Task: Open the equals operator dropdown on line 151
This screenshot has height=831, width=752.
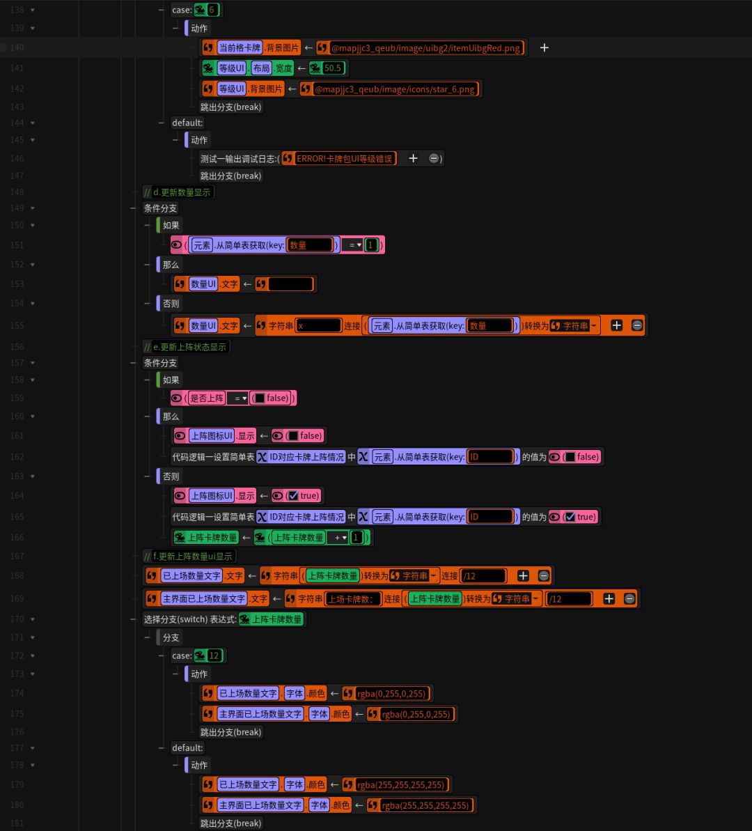Action: (x=352, y=245)
